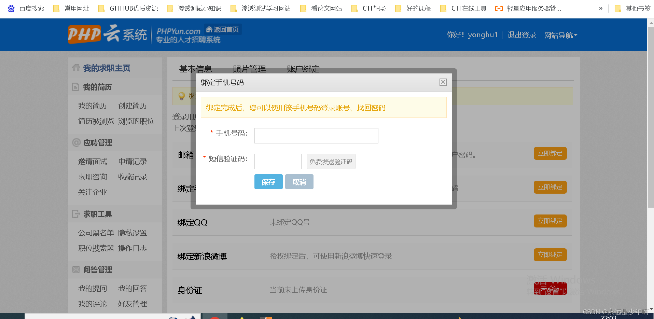Switch to the 账户绑定 tab
The image size is (654, 319).
[303, 69]
